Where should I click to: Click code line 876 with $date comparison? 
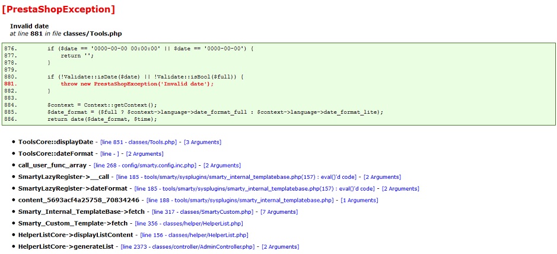click(x=150, y=49)
